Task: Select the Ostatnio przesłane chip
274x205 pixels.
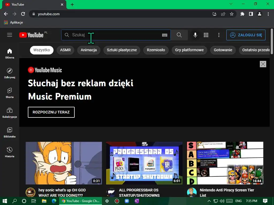Action: (254, 50)
